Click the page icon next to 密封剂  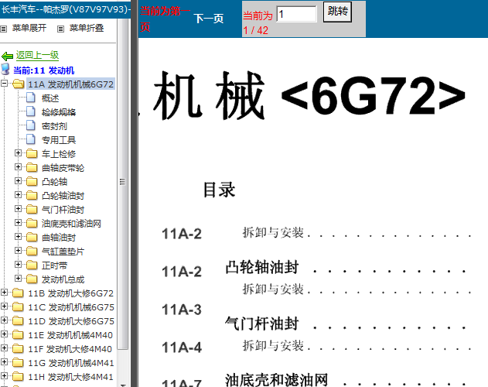pos(31,125)
